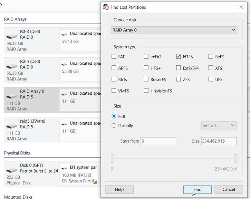
Task: Click the EFI system partition small drive icon
Action: point(64,168)
